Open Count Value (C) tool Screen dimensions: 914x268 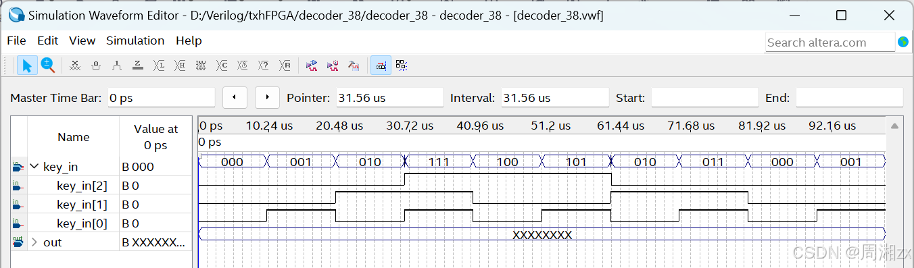(x=222, y=65)
